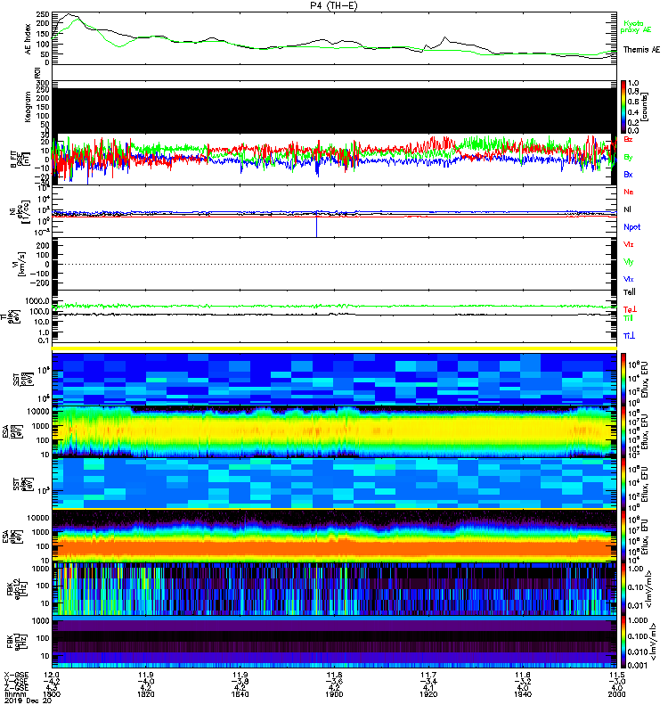
Task: Click the yellow bar above SST ion panel
Action: 334,348
